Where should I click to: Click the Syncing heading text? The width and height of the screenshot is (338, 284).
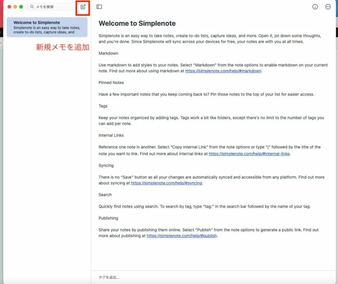click(106, 165)
